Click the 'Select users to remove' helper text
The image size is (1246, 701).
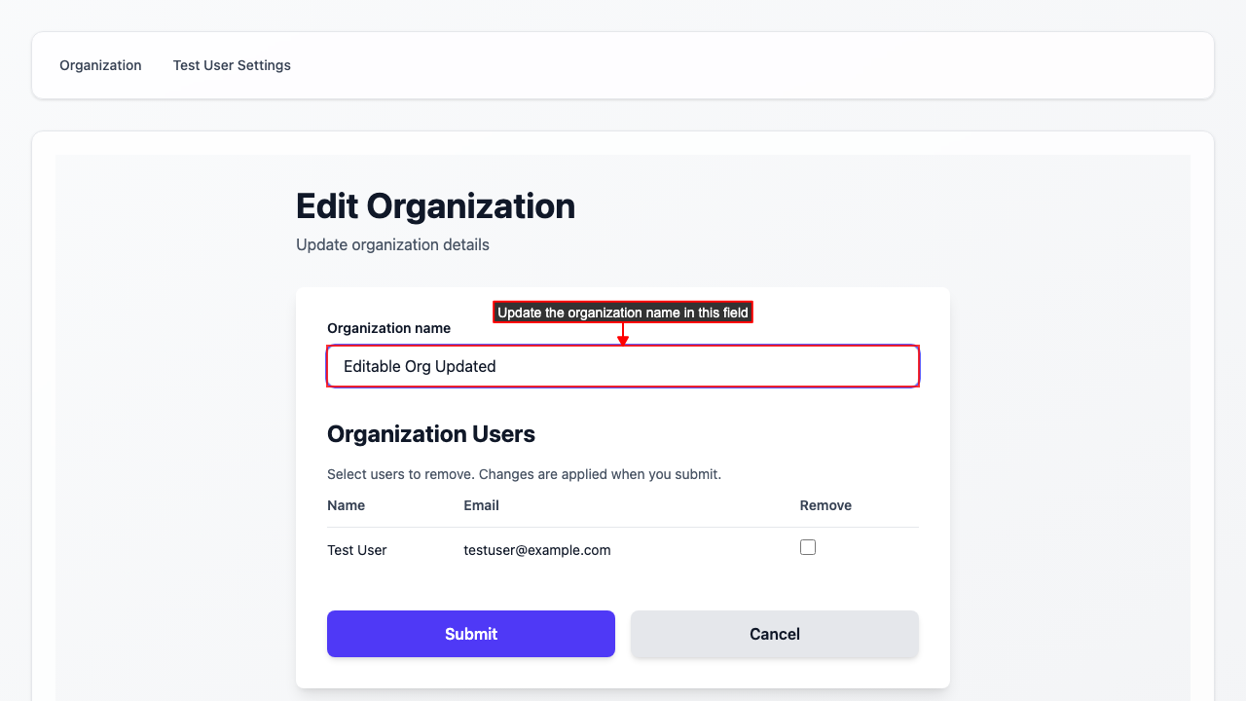click(524, 475)
